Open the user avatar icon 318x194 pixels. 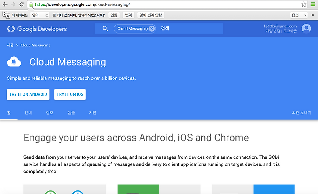point(306,29)
